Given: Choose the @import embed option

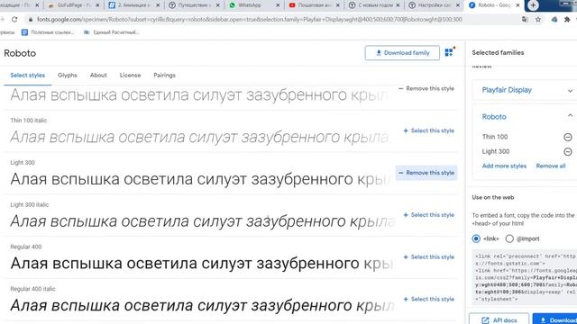Looking at the screenshot, I should pos(509,238).
